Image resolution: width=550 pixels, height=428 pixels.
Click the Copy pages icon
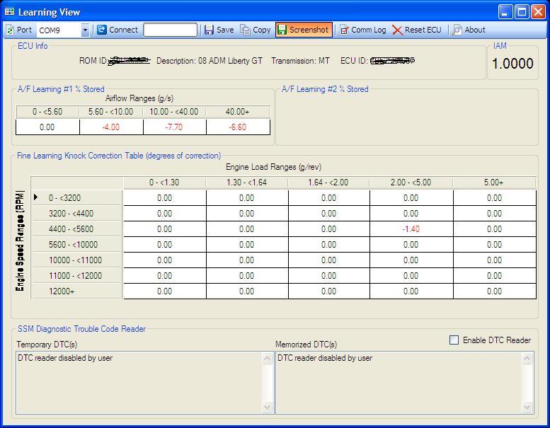point(245,30)
